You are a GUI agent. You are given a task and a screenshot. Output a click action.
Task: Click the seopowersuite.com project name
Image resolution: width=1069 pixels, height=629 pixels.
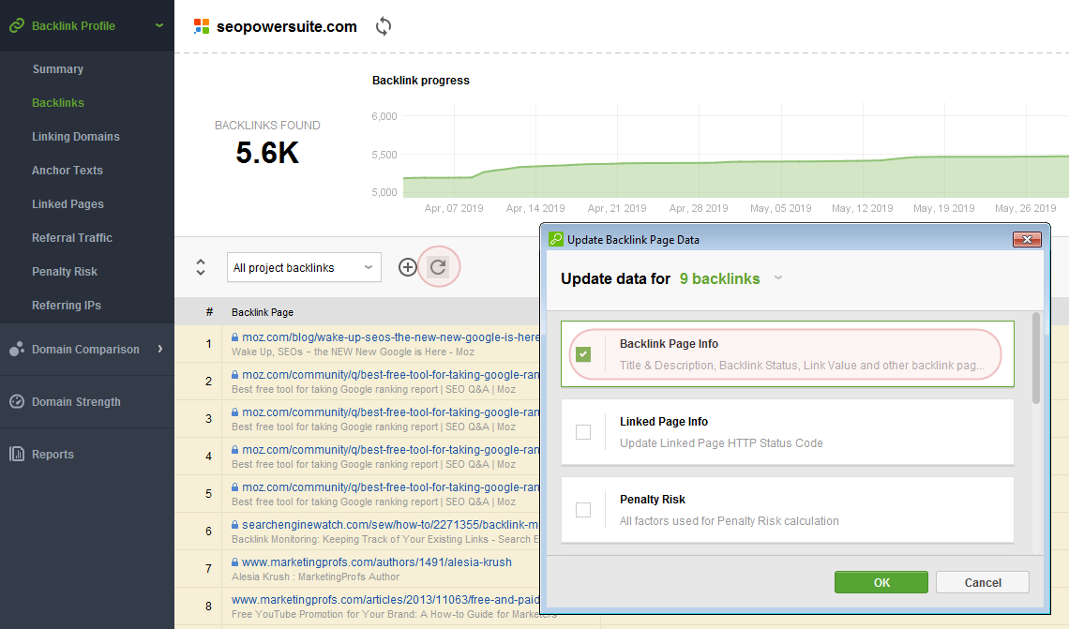[286, 26]
